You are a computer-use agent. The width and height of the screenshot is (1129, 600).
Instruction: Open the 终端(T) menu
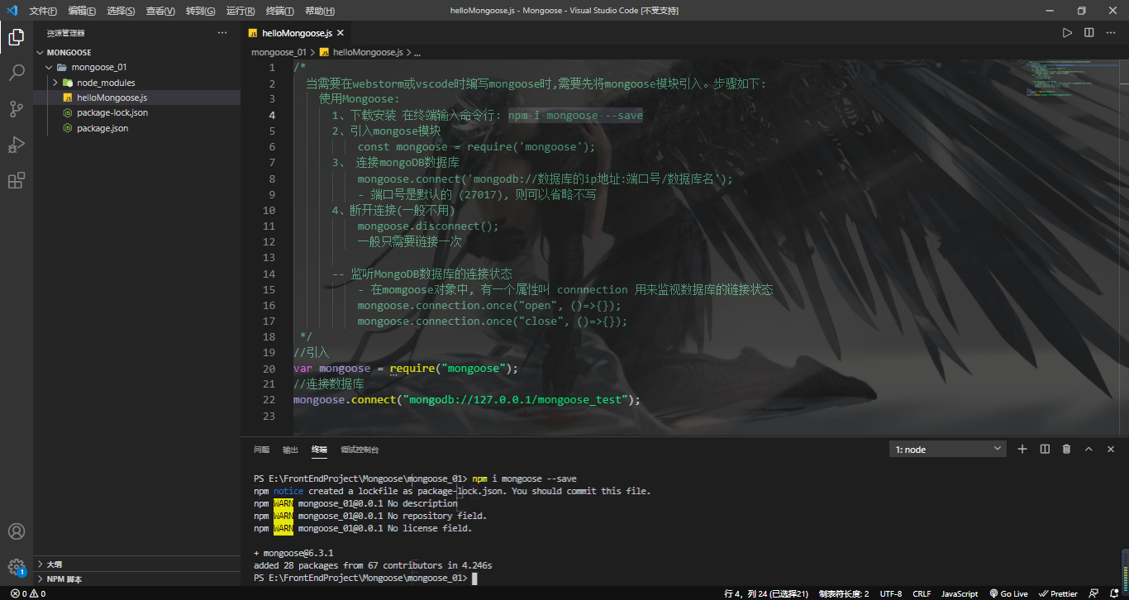279,11
